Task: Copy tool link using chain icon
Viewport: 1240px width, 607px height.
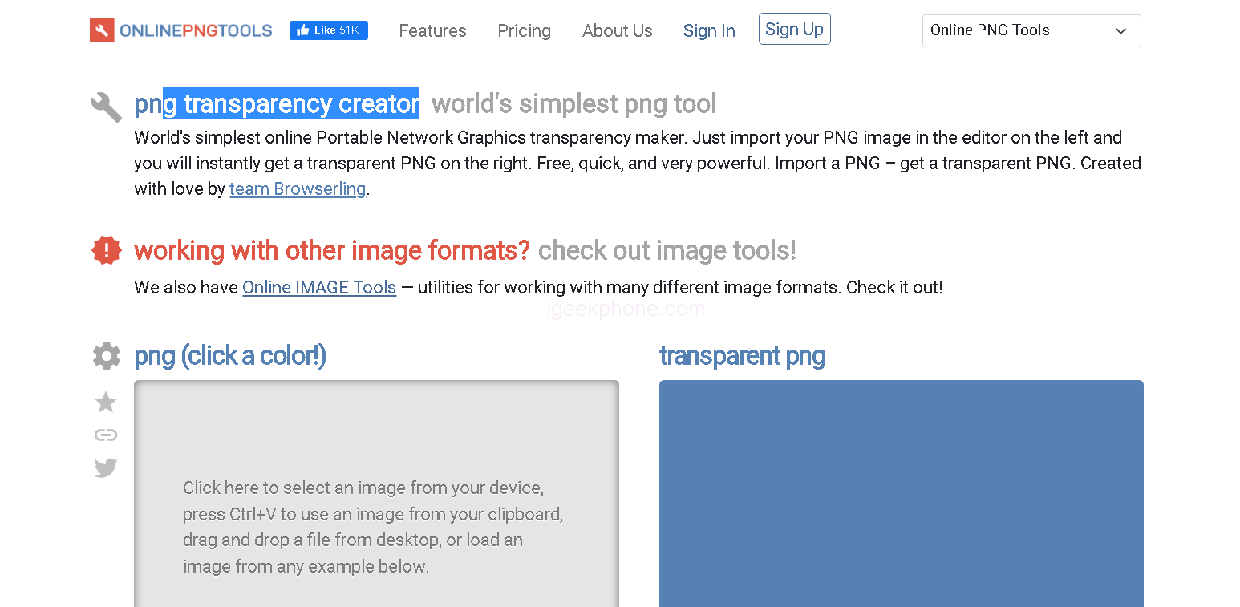Action: pos(106,435)
